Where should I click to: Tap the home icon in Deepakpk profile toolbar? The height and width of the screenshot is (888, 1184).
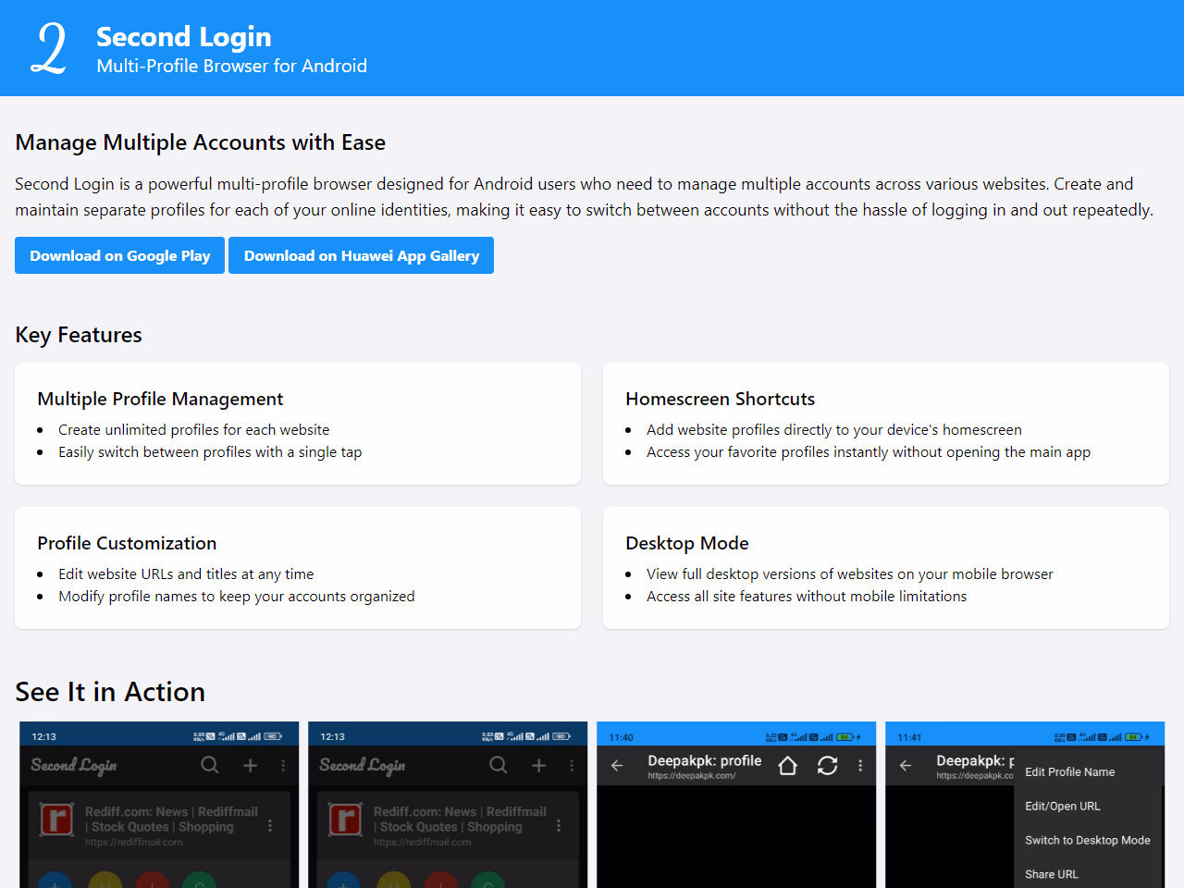tap(787, 766)
